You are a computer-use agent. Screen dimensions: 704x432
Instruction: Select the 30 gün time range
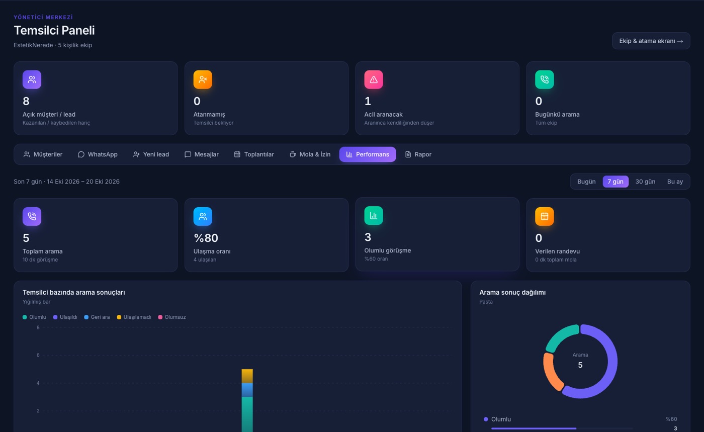tap(645, 182)
